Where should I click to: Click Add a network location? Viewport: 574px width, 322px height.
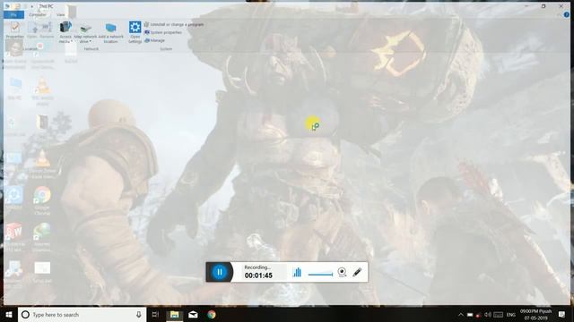tap(111, 33)
